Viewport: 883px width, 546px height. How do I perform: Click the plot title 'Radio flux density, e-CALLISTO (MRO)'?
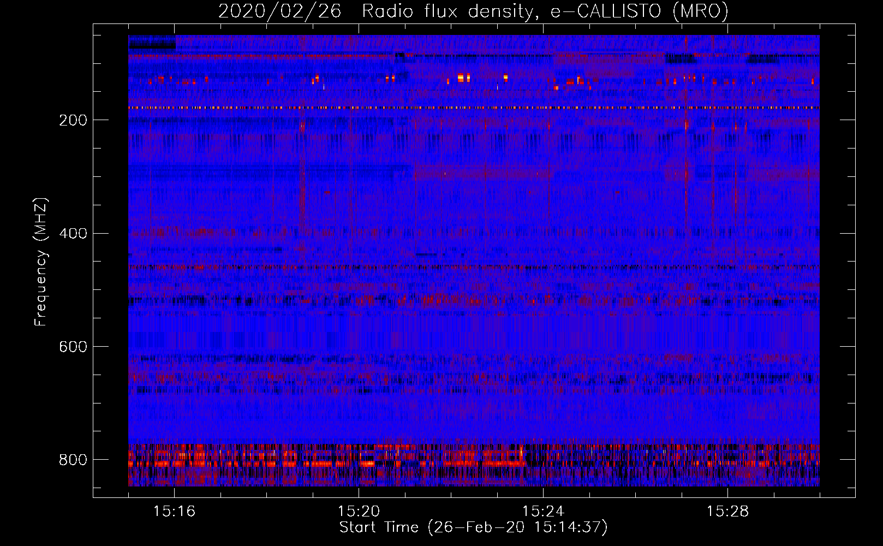[545, 11]
